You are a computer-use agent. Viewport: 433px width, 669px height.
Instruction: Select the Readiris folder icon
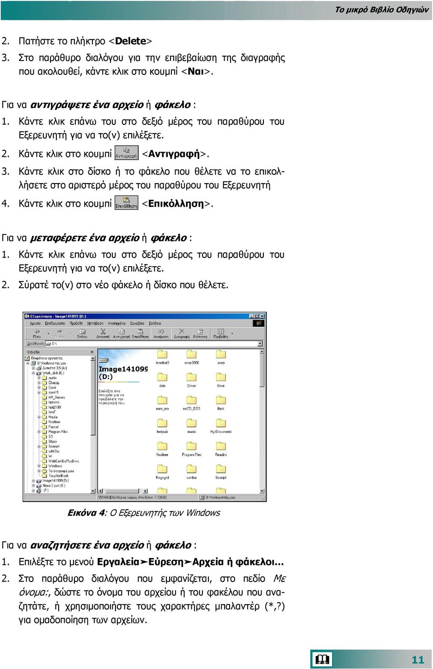coord(221,446)
